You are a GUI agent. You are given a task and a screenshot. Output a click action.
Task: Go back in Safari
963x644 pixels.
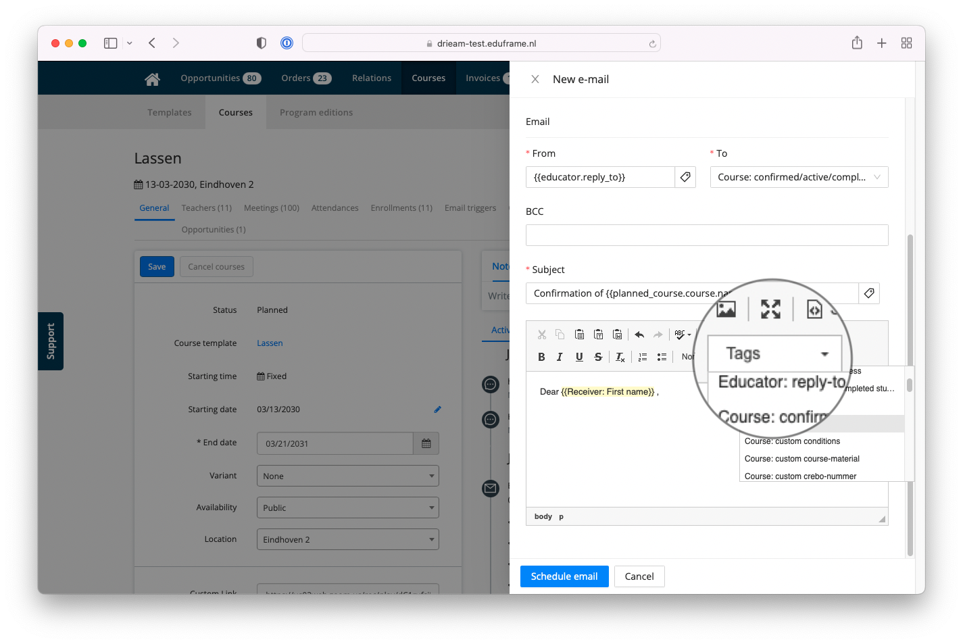click(152, 43)
